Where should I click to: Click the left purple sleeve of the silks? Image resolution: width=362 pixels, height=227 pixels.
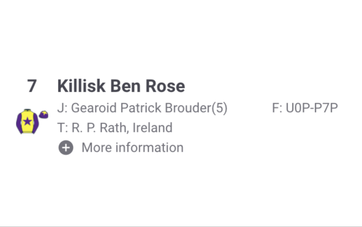click(19, 123)
